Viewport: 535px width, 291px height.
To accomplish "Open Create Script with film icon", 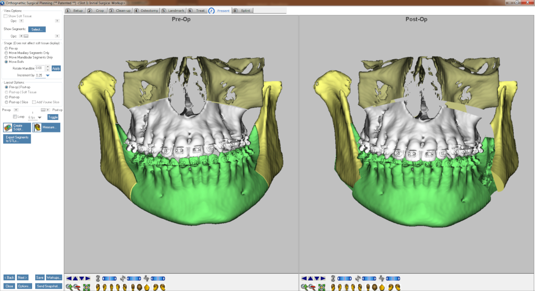I will point(17,128).
